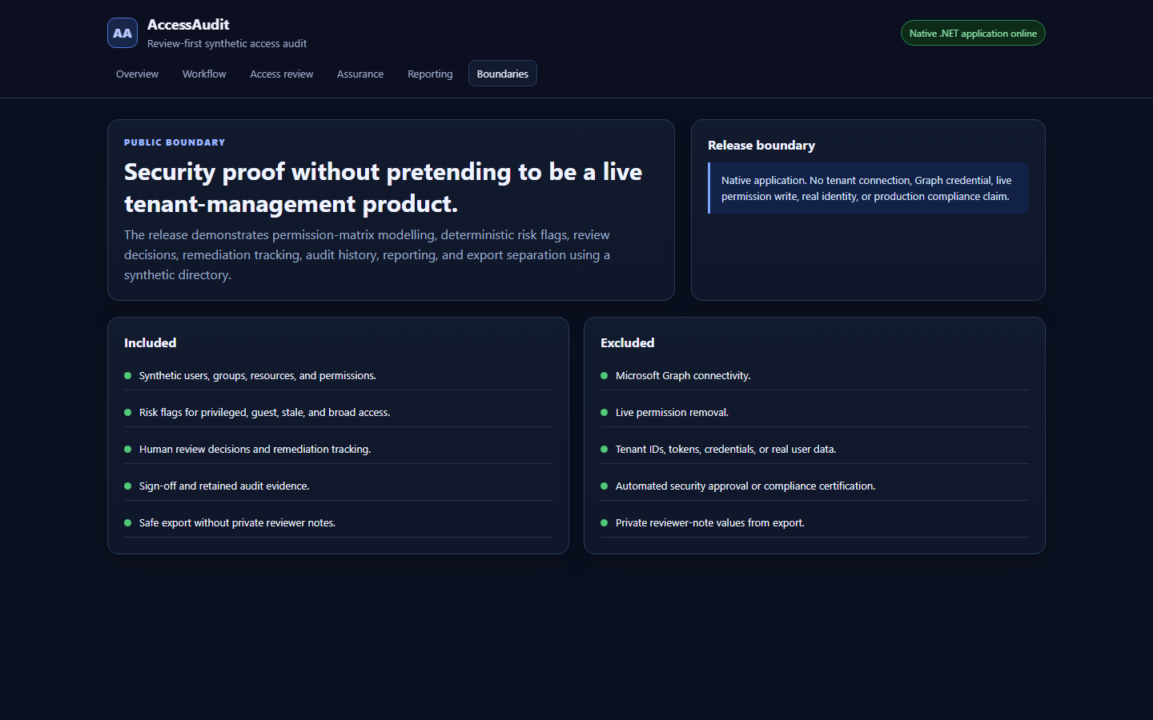Click 'Human review decisions and remediation tracking.'
Screen dimensions: 1153x720
click(255, 449)
